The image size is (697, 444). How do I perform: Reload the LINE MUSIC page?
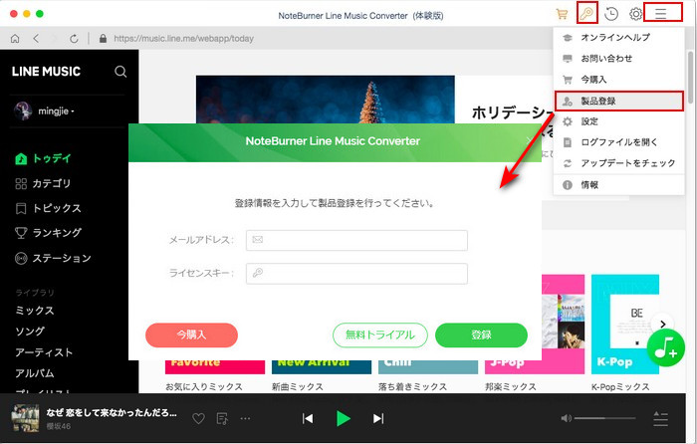pos(74,39)
